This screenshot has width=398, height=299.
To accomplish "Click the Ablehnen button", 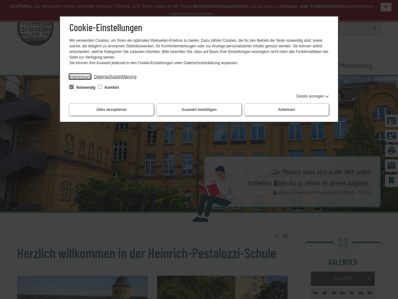I will click(286, 110).
